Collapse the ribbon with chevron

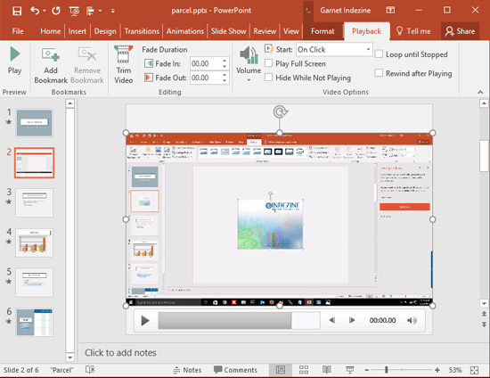(x=480, y=92)
